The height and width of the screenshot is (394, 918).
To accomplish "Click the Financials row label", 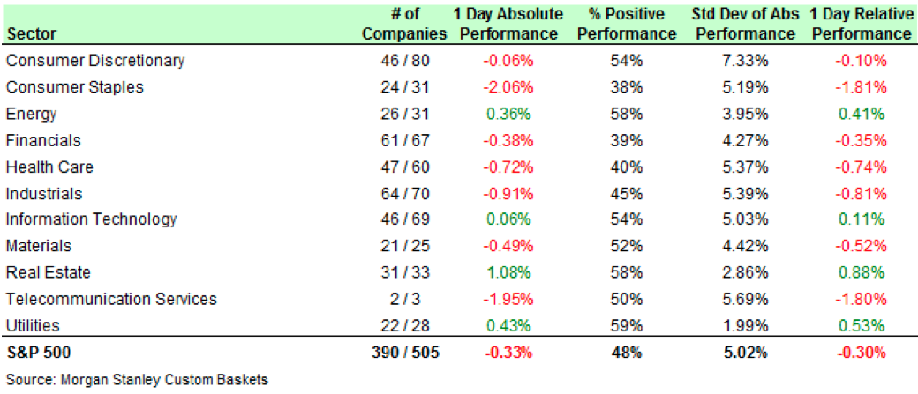I will point(43,140).
